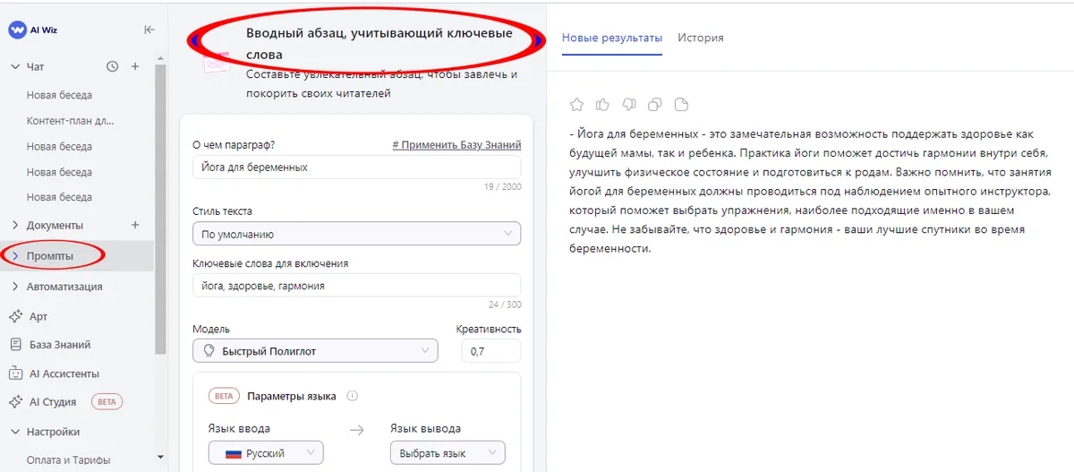
Task: Add a new chat with plus icon
Action: pos(135,66)
